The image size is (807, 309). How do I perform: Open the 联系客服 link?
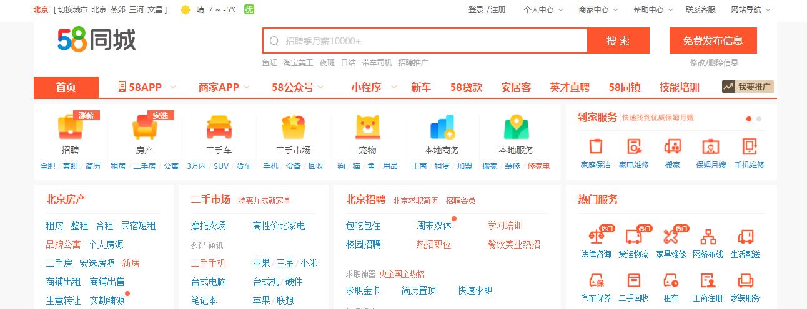pyautogui.click(x=700, y=10)
